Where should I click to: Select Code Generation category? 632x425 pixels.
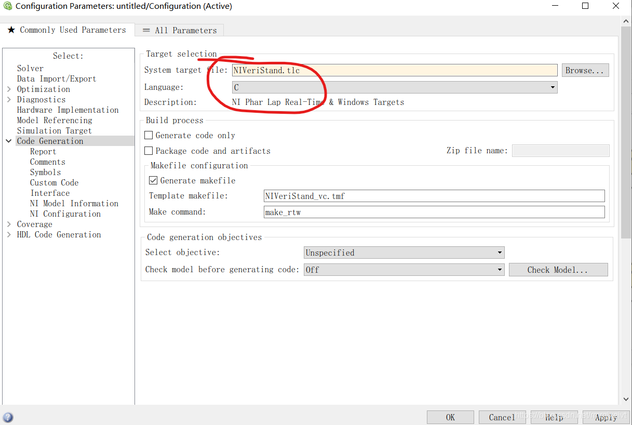click(x=50, y=141)
